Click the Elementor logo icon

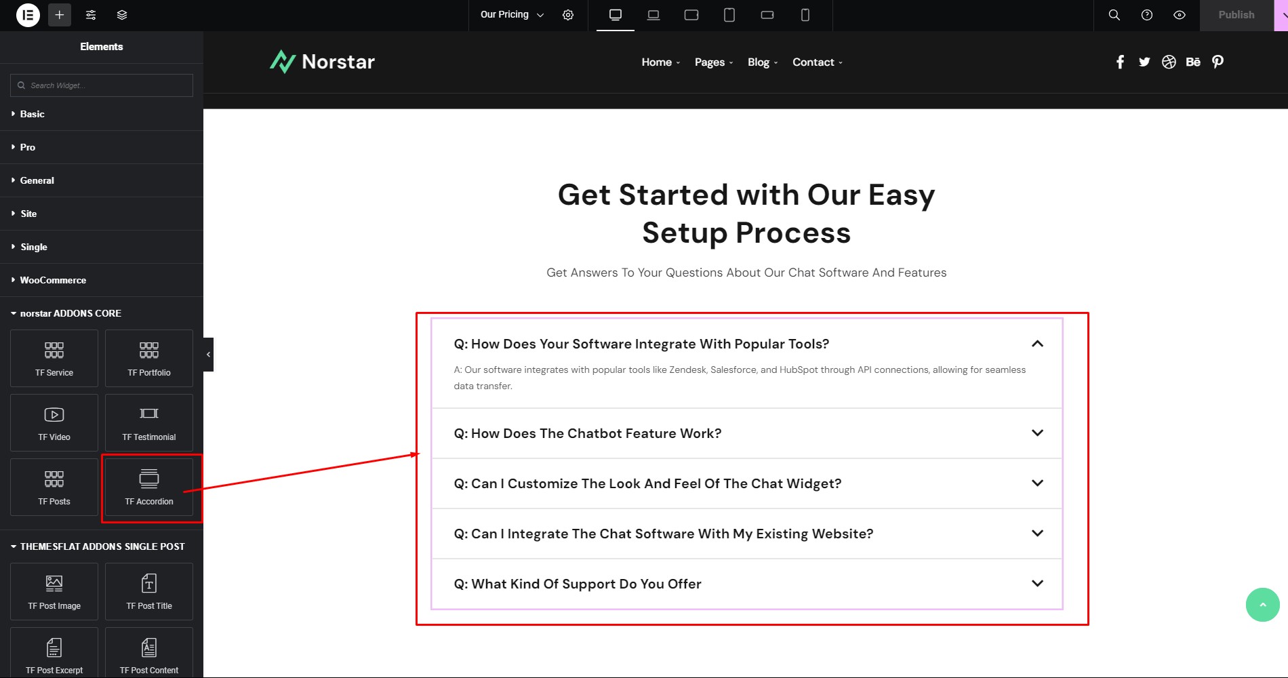point(28,15)
